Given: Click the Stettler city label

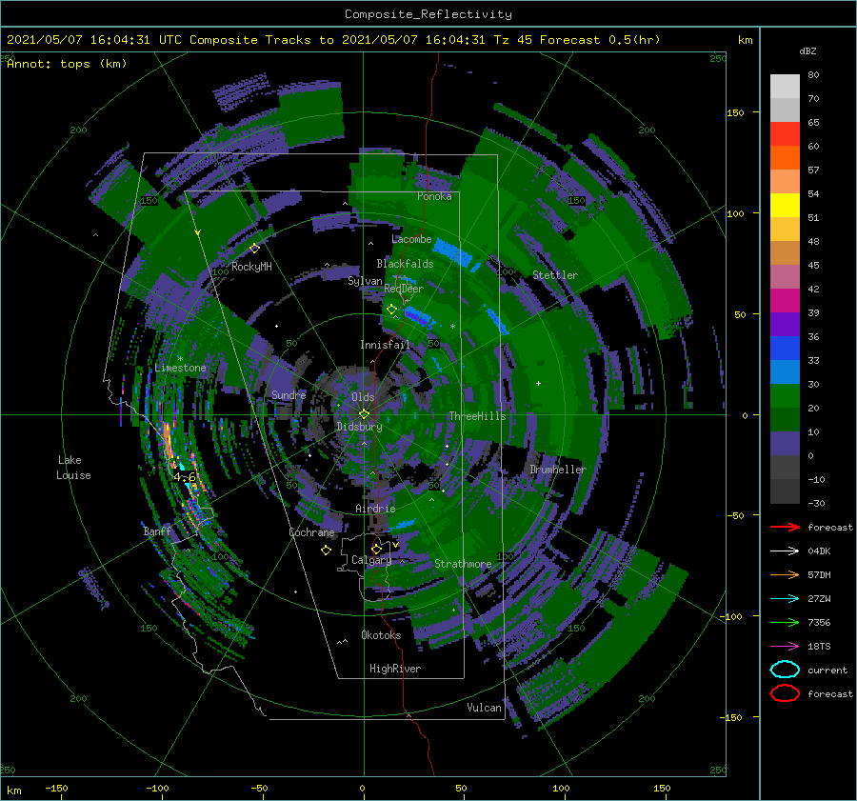Looking at the screenshot, I should pos(555,275).
